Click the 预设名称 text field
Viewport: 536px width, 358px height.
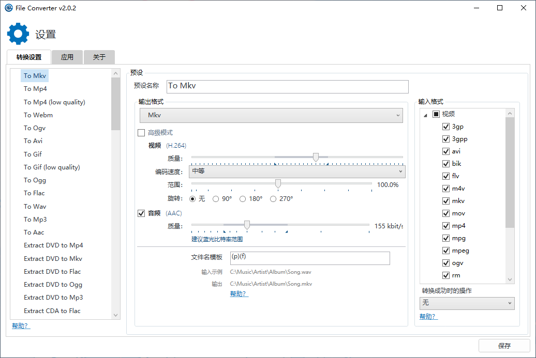[x=287, y=86]
